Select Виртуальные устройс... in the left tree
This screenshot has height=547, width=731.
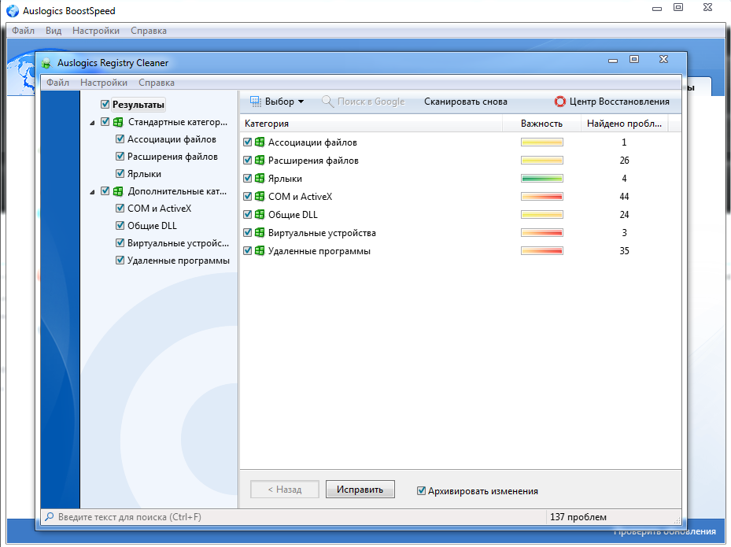178,243
